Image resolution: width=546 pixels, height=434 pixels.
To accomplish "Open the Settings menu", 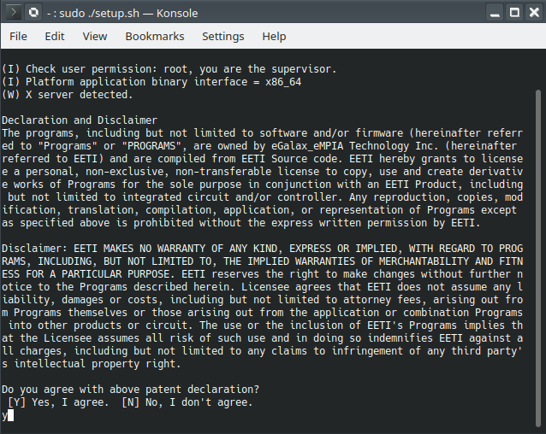I will pyautogui.click(x=223, y=37).
